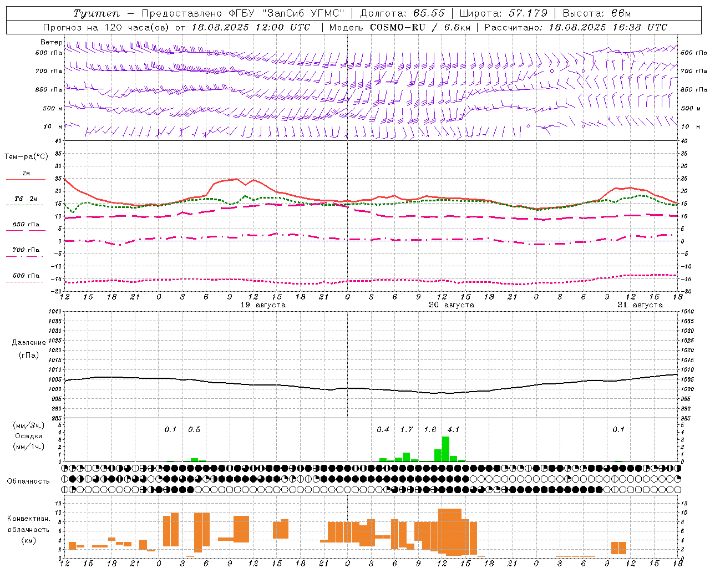Click the small orange convective bar on 21 August
Image resolution: width=710 pixels, height=568 pixels.
pyautogui.click(x=618, y=548)
